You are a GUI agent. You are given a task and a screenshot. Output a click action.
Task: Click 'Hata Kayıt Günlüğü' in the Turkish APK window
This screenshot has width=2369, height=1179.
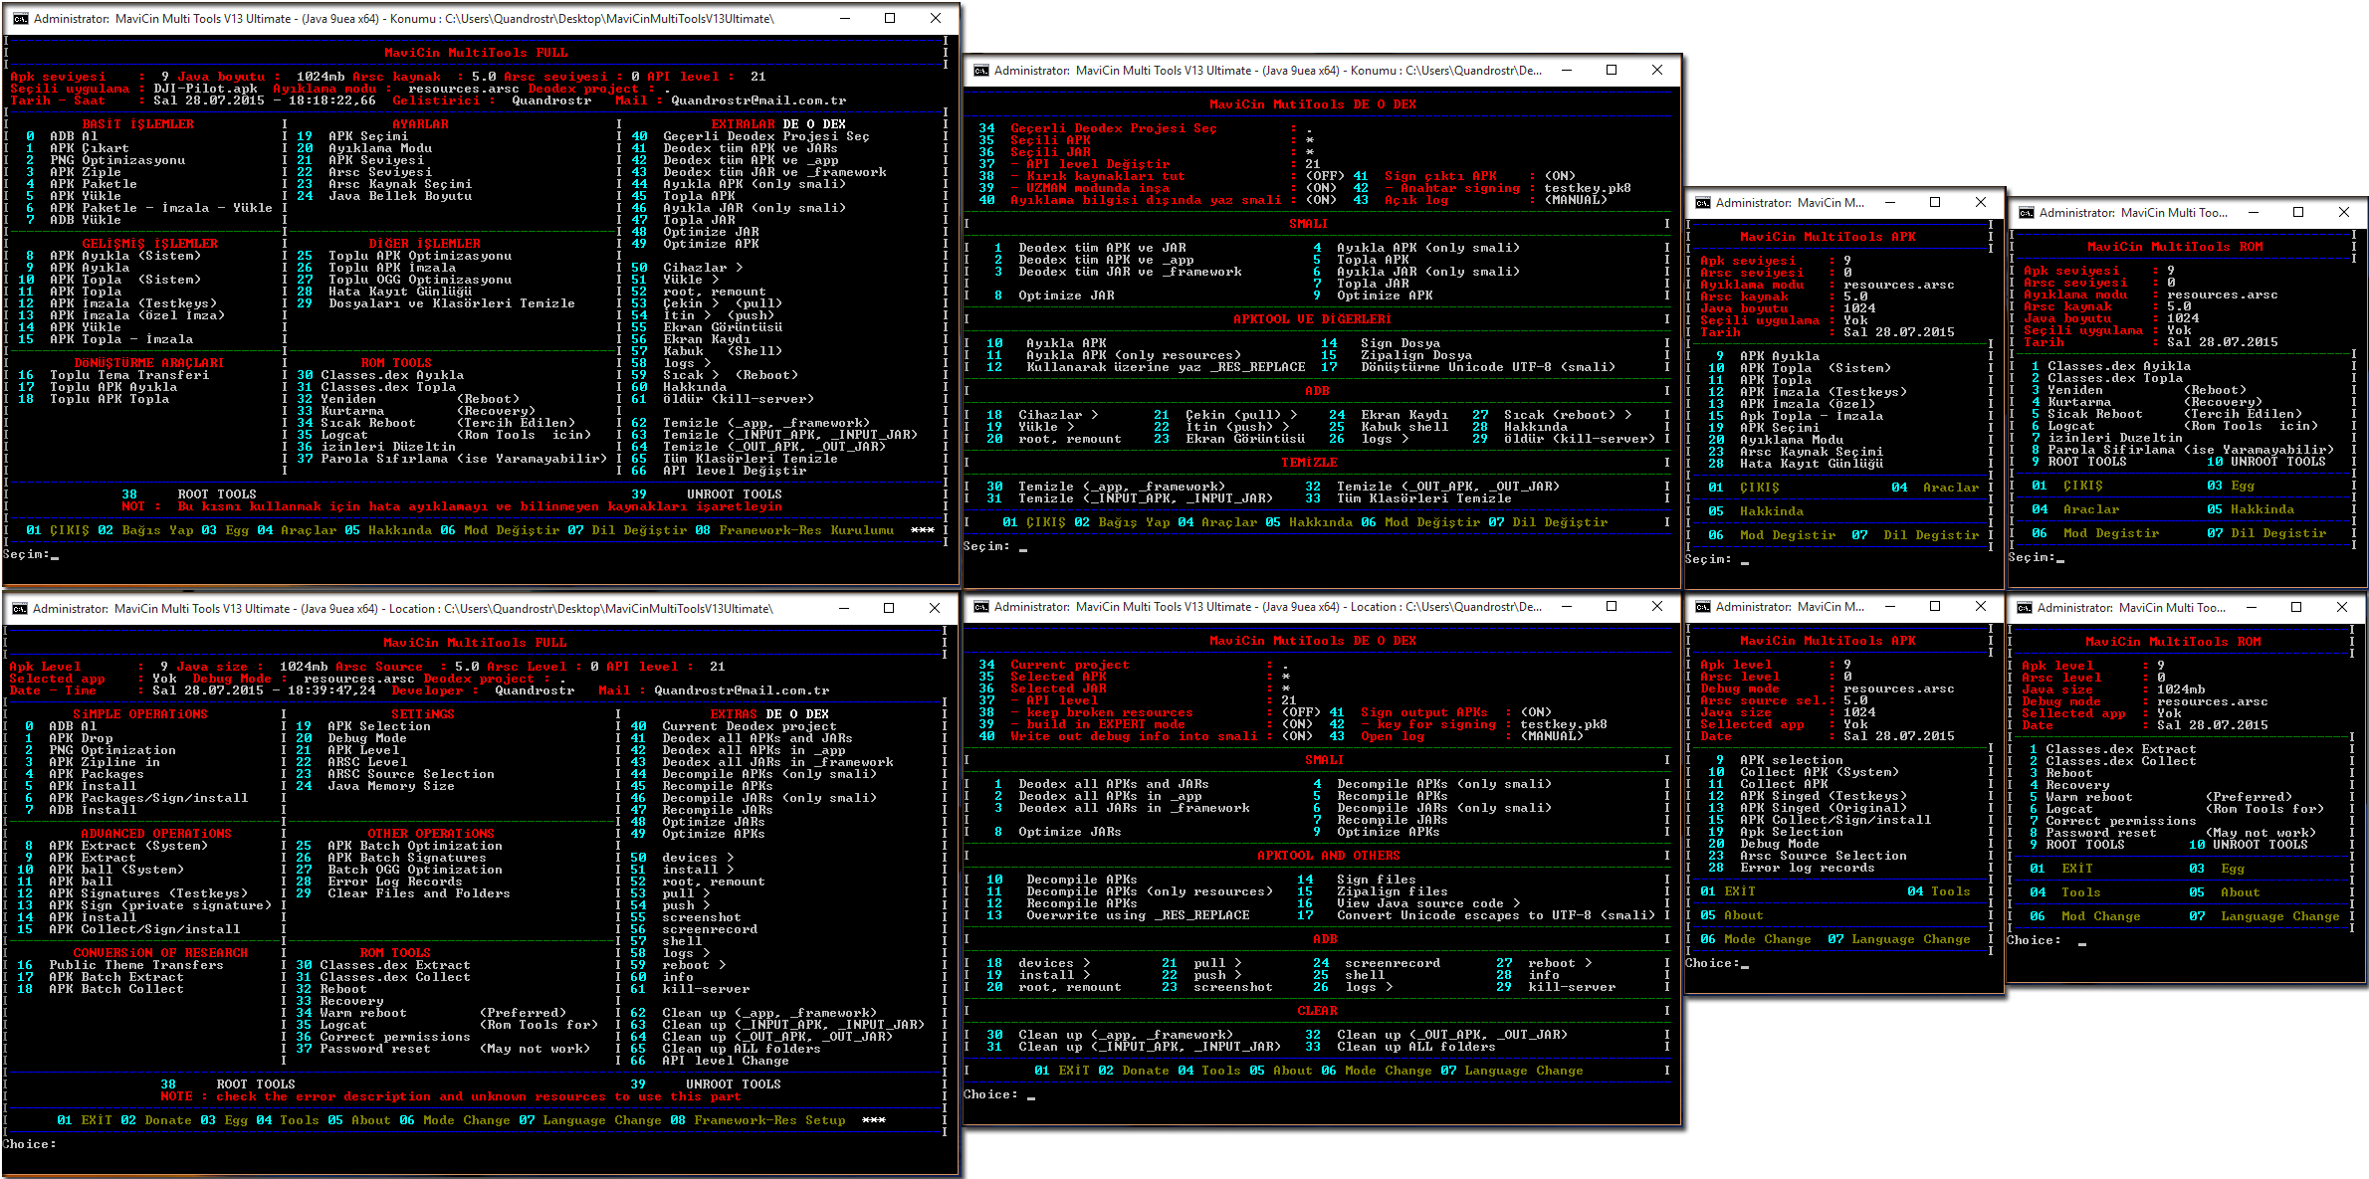1812,464
